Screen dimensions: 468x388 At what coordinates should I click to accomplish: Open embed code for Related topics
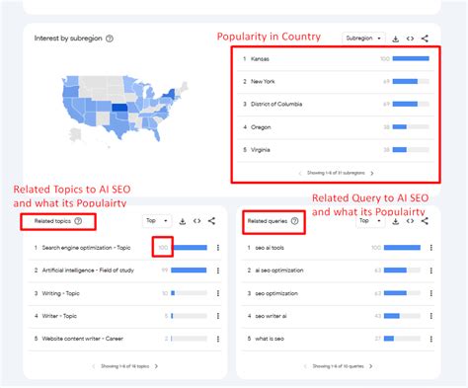click(x=196, y=221)
